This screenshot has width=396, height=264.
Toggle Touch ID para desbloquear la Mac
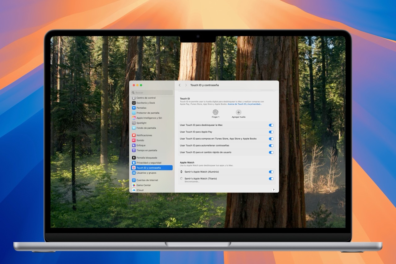click(271, 125)
